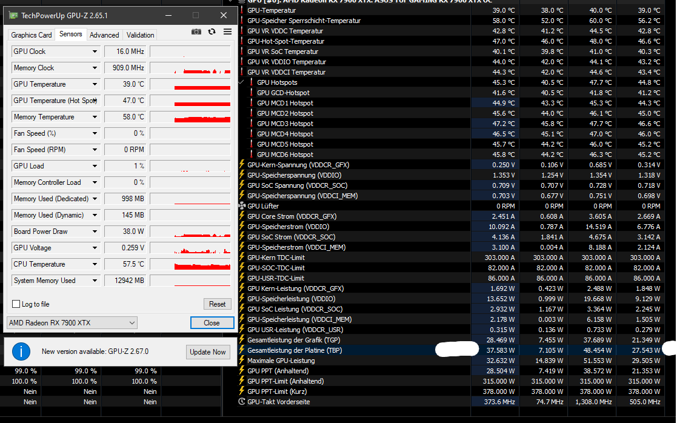
Task: Click thermometer icon of GPU VR VDDIO Temperatur
Action: click(242, 62)
